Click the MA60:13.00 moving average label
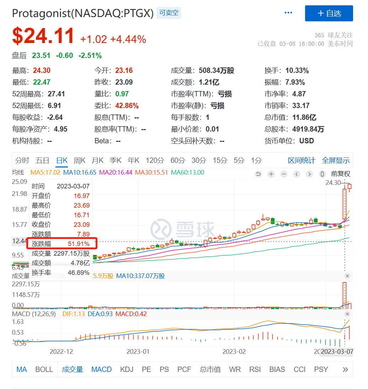The height and width of the screenshot is (389, 368). coord(188,172)
